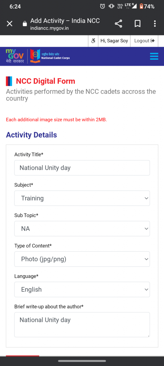Viewport: 164px width, 366px height.
Task: Tap the National Cadet Corps logo
Action: click(50, 56)
